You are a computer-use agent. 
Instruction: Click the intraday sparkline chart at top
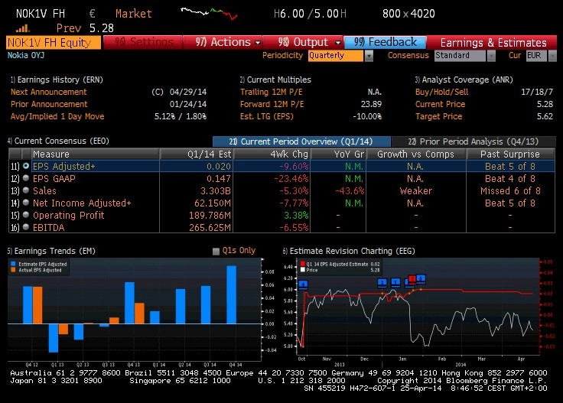209,14
